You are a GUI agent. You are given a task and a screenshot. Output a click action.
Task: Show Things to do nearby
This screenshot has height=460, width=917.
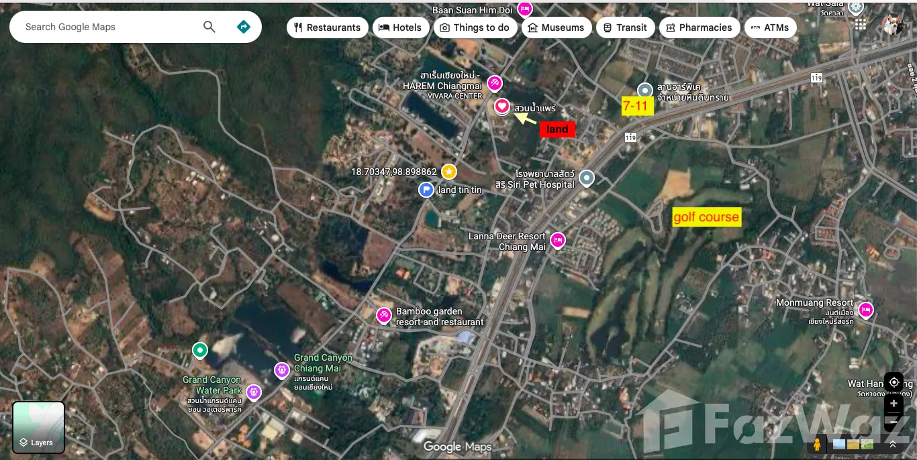coord(475,27)
